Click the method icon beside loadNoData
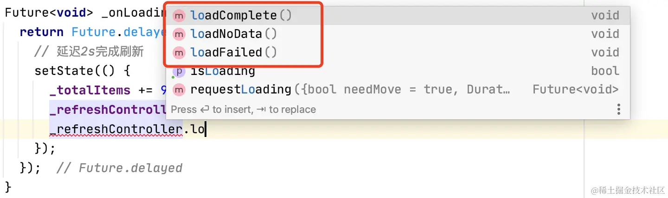 179,34
